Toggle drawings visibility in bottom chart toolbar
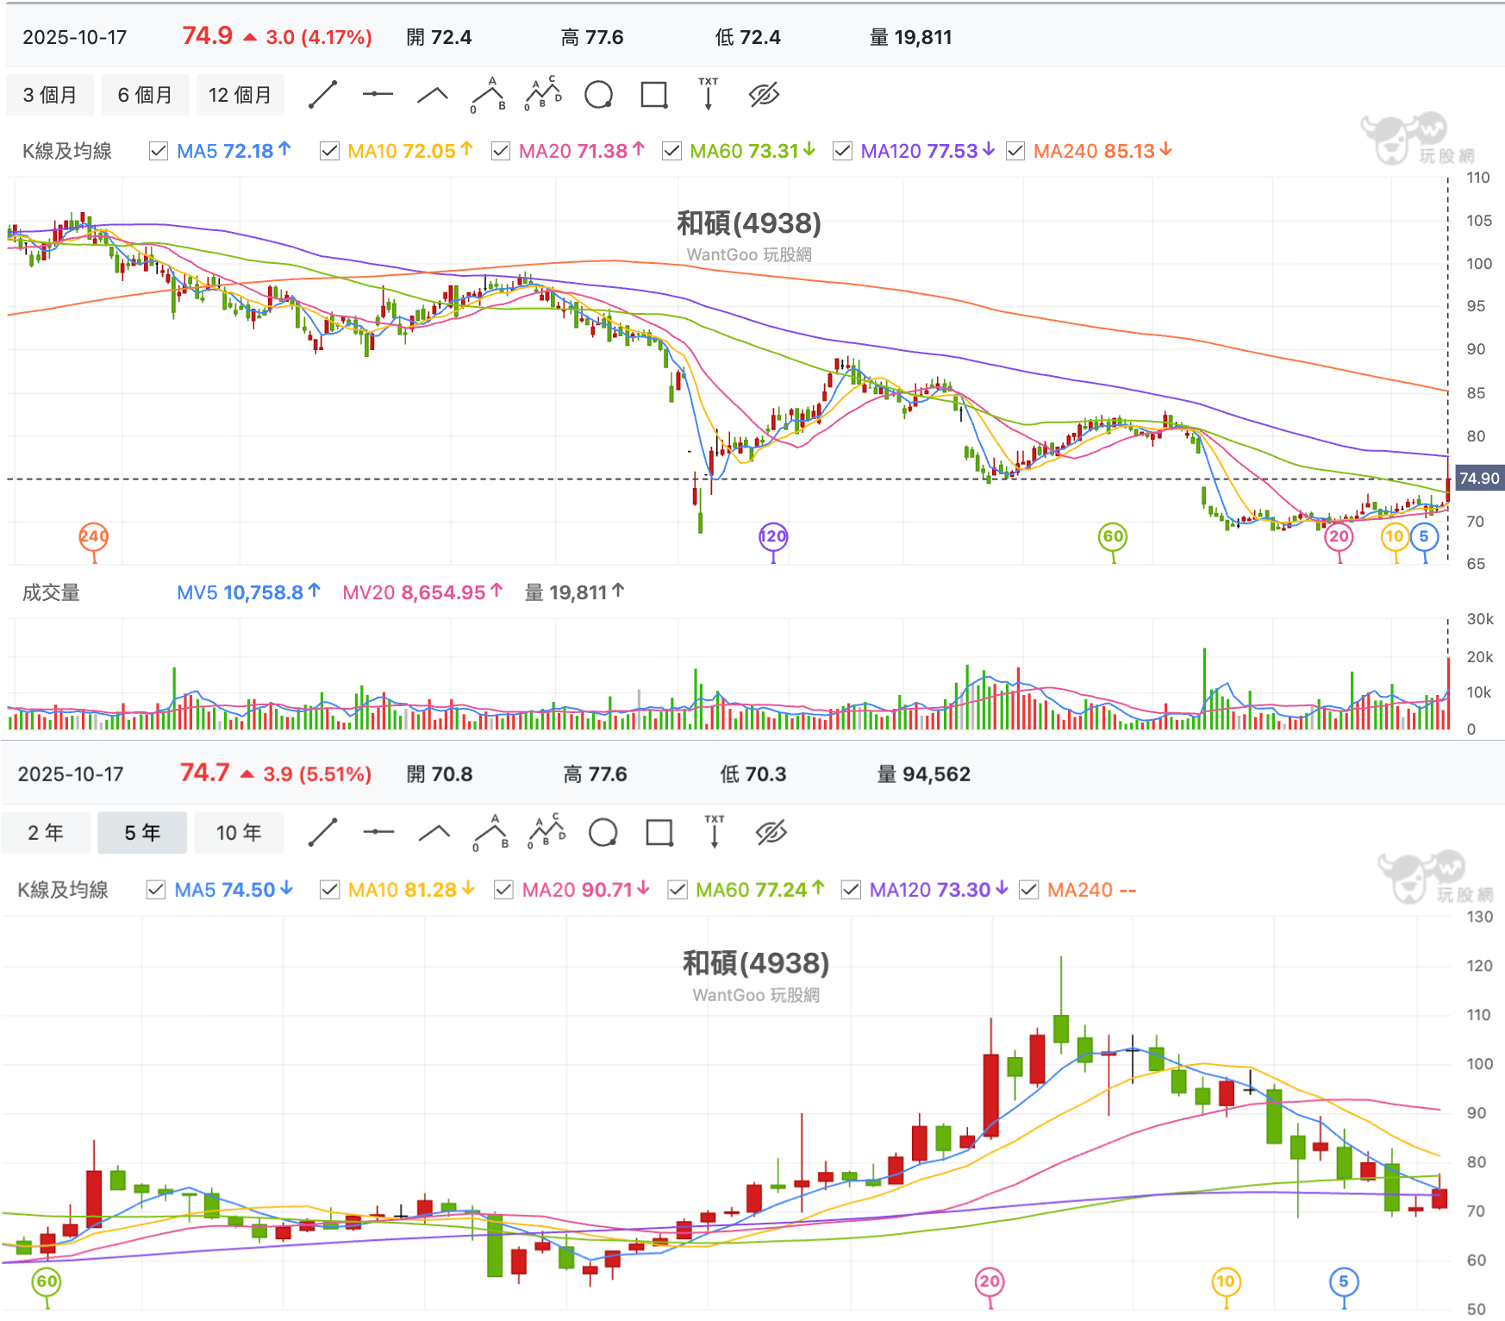 point(771,833)
